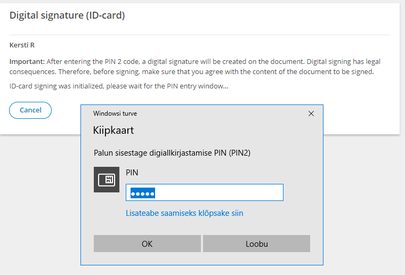Click the ID-card signing was initialized message
Viewport: 405px width, 275px height.
pyautogui.click(x=119, y=86)
